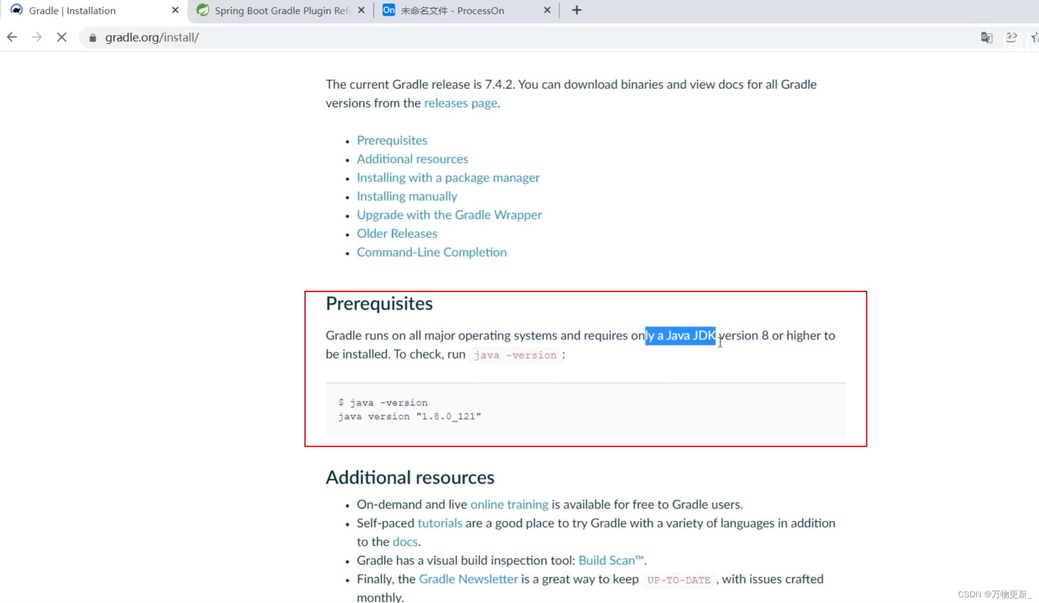Open Upgrade with the Gradle Wrapper link
The width and height of the screenshot is (1039, 603).
[x=449, y=215]
